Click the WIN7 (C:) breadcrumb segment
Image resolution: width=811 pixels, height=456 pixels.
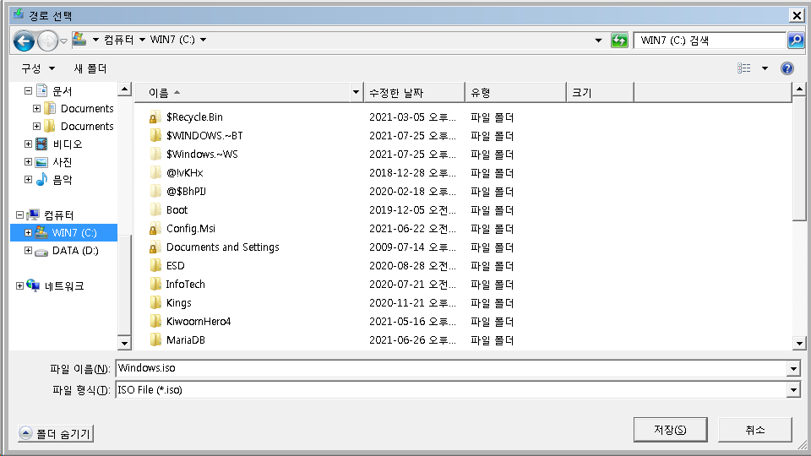tap(172, 40)
